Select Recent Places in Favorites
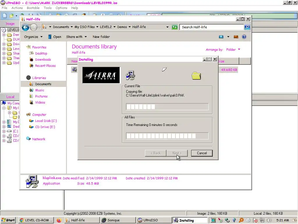Viewport: 298px width, 224px height. 45,66
